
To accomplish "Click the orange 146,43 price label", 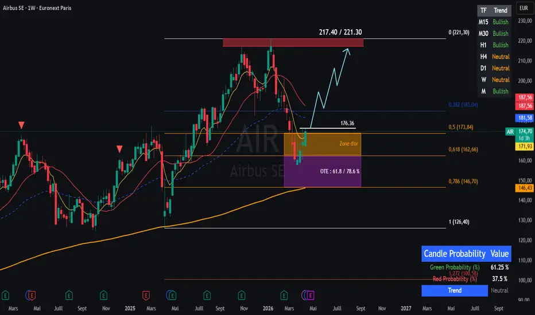I will click(525, 188).
